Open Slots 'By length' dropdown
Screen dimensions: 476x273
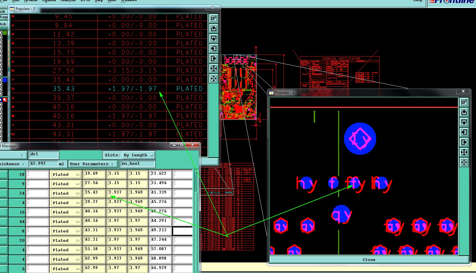[x=139, y=155]
